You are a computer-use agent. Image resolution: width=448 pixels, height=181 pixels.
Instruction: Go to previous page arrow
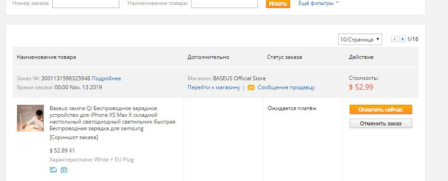click(395, 39)
